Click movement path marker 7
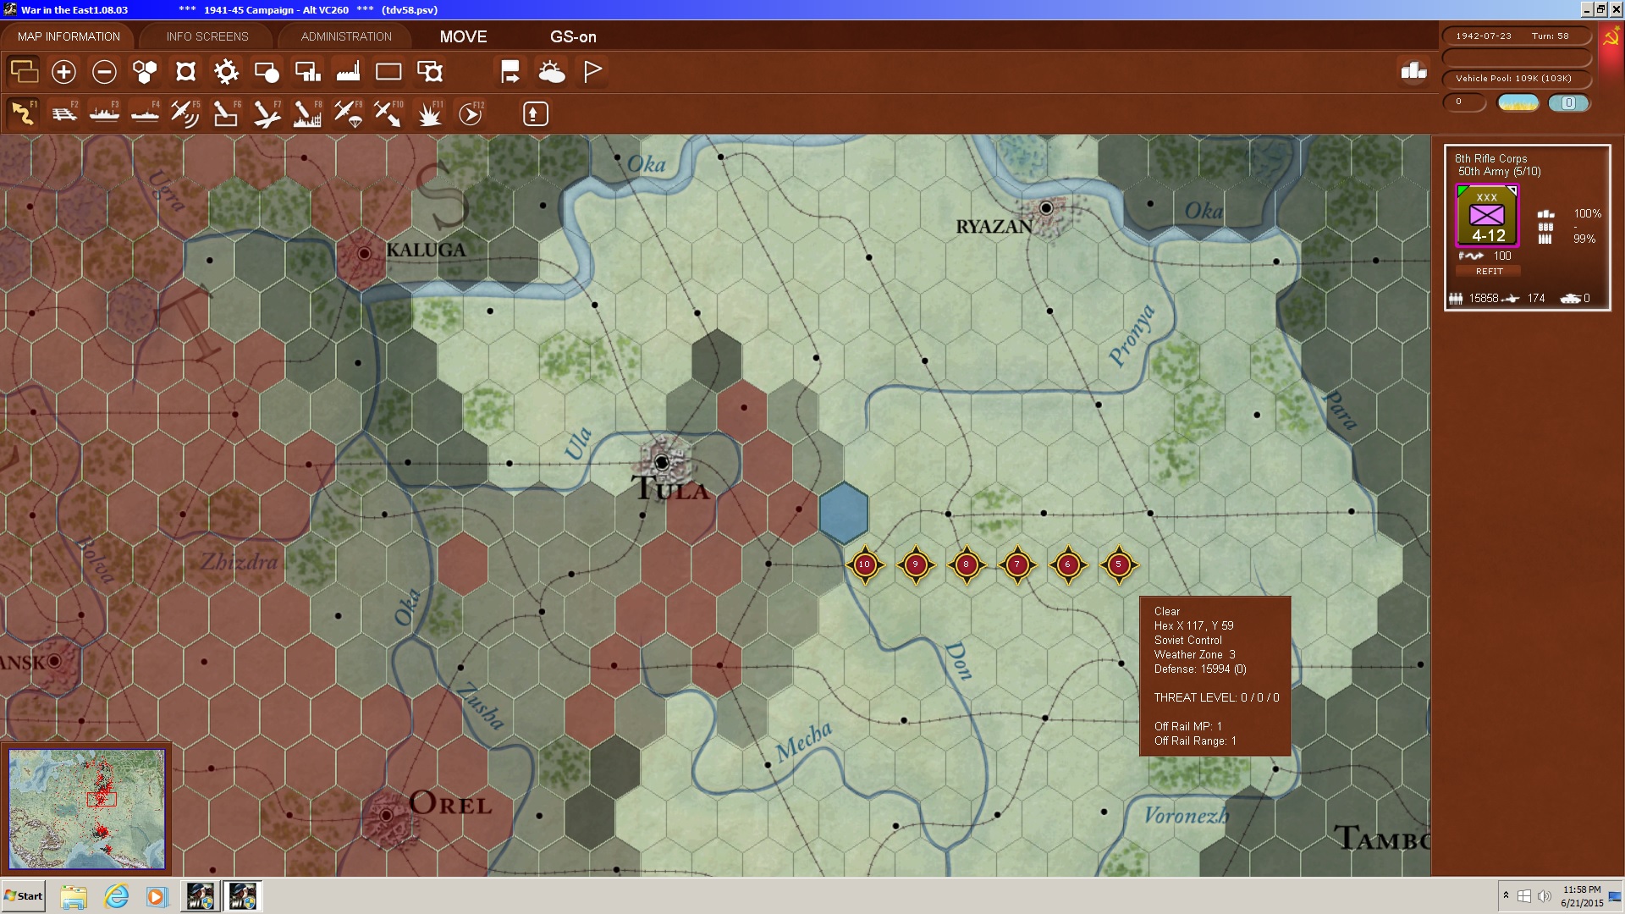This screenshot has width=1625, height=914. (x=1016, y=564)
